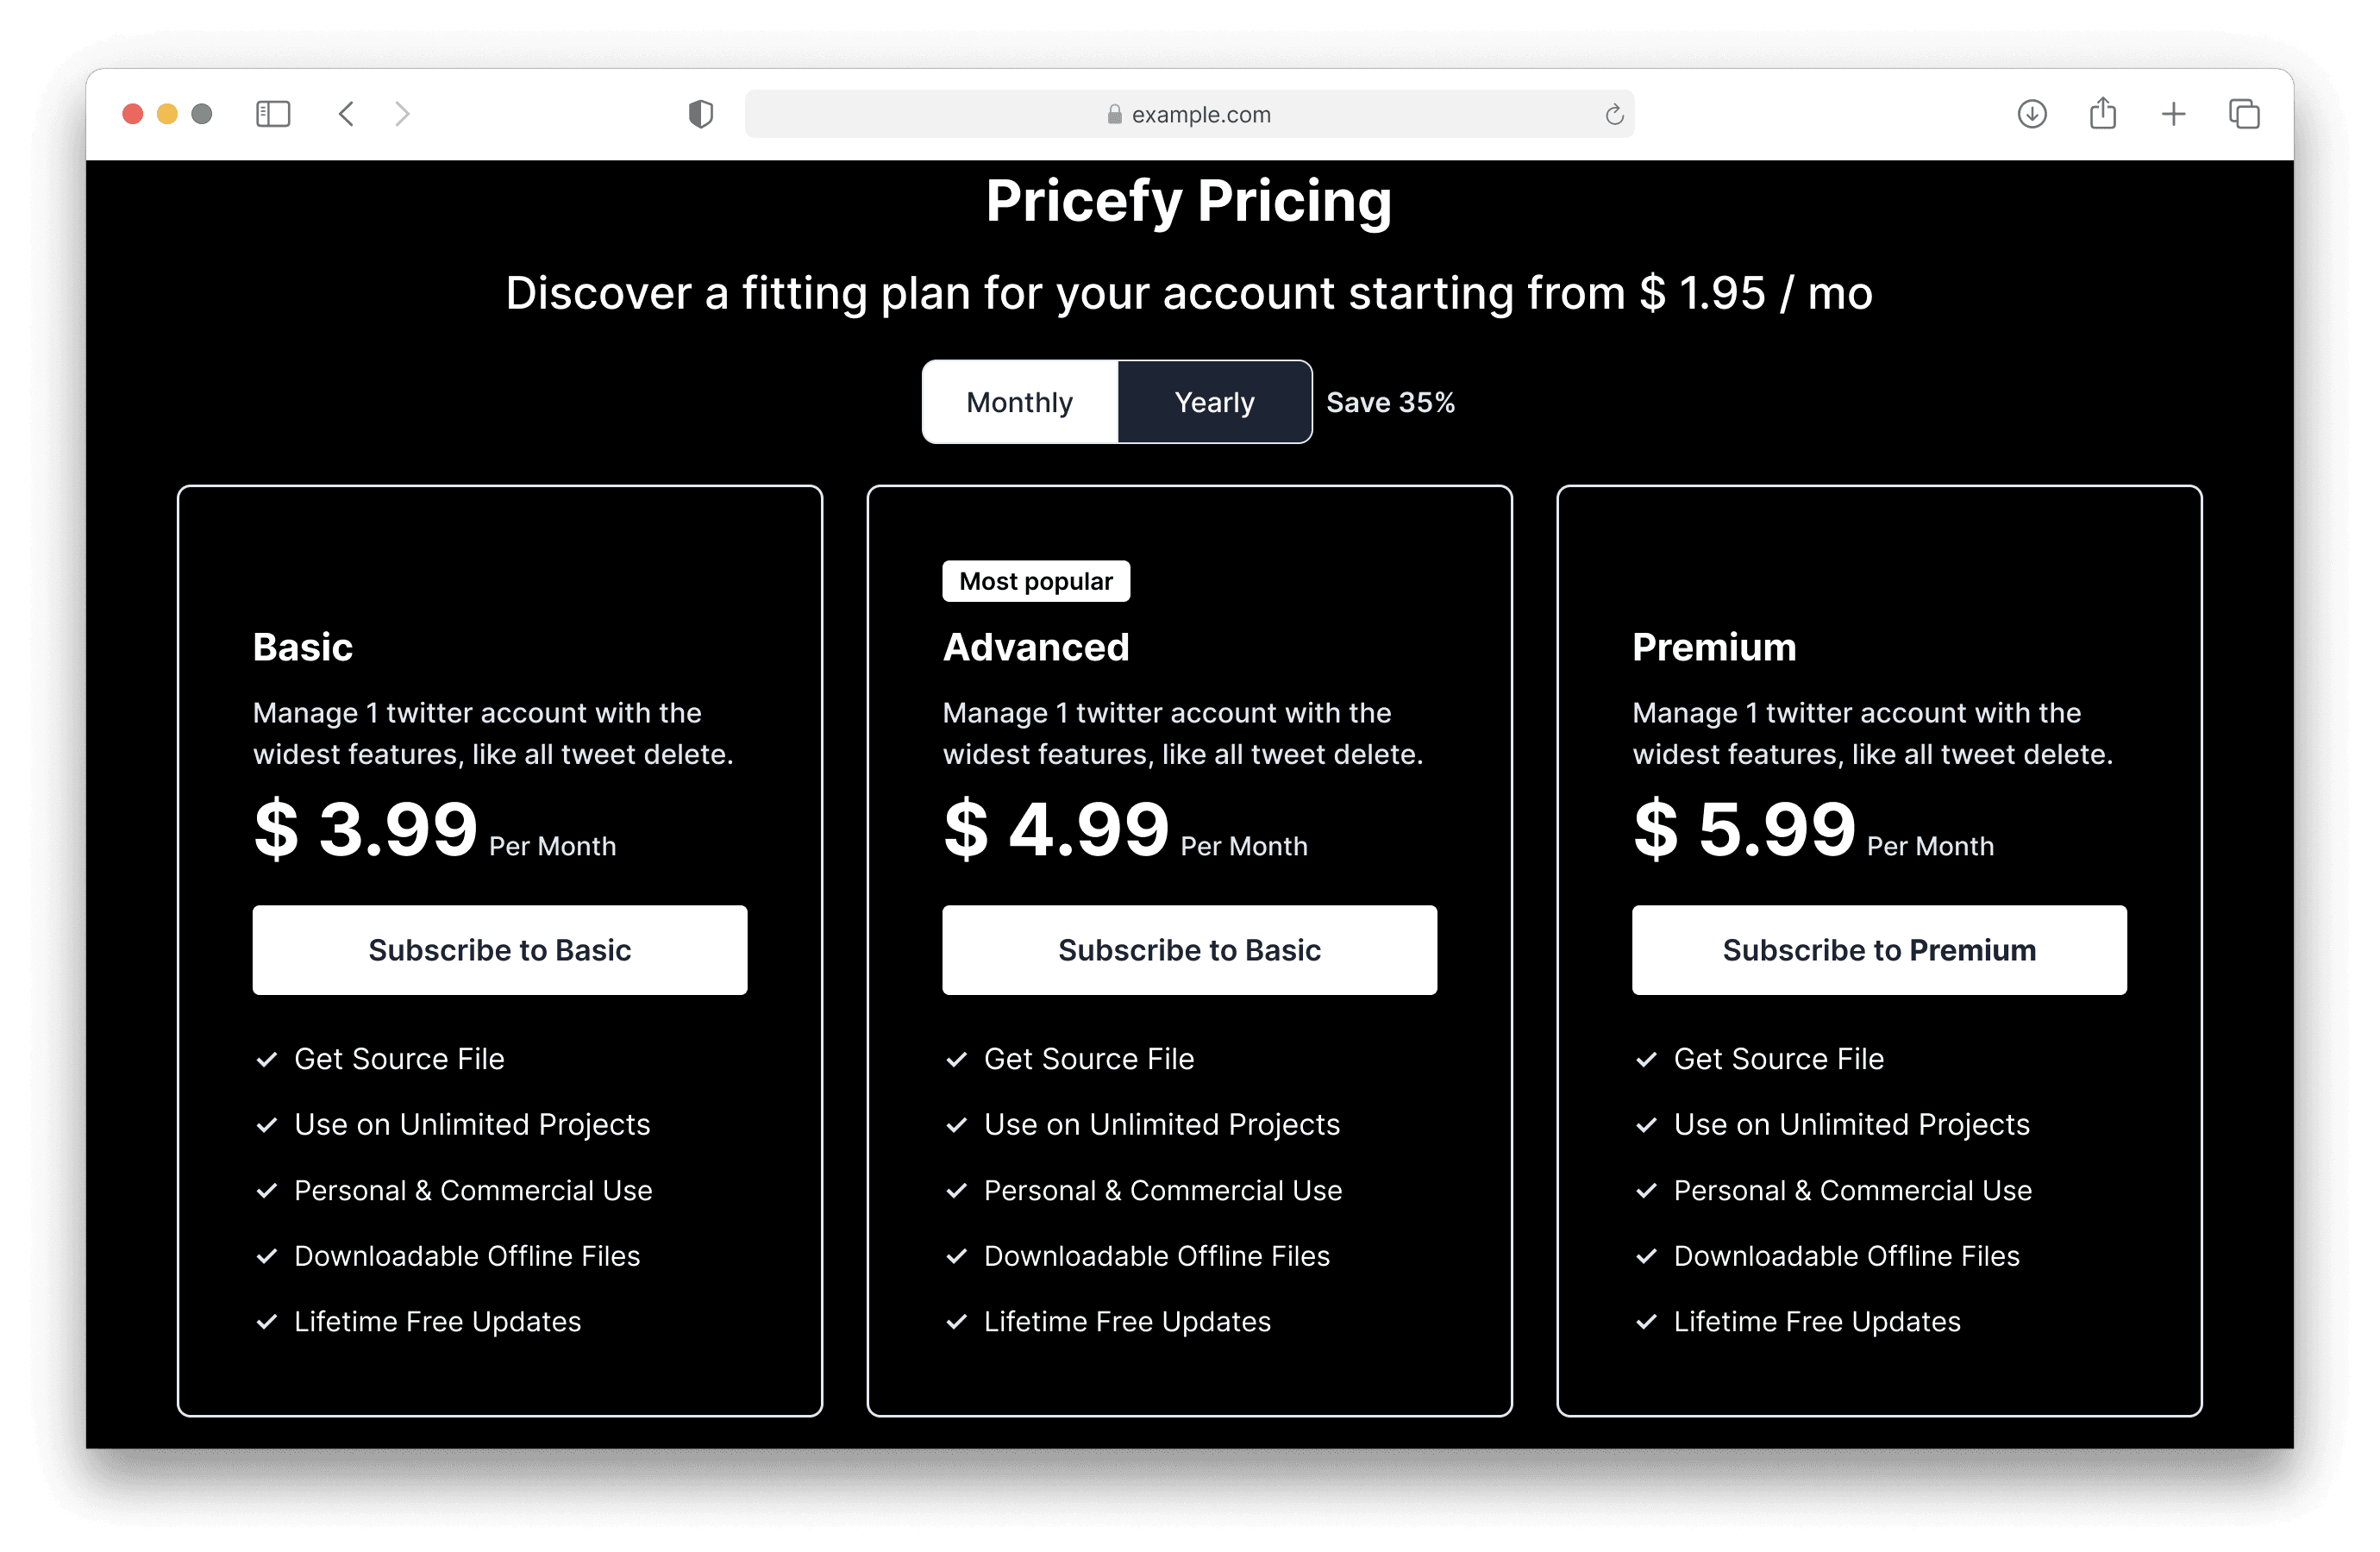This screenshot has height=1552, width=2380.
Task: Switch billing to Yearly
Action: point(1213,401)
